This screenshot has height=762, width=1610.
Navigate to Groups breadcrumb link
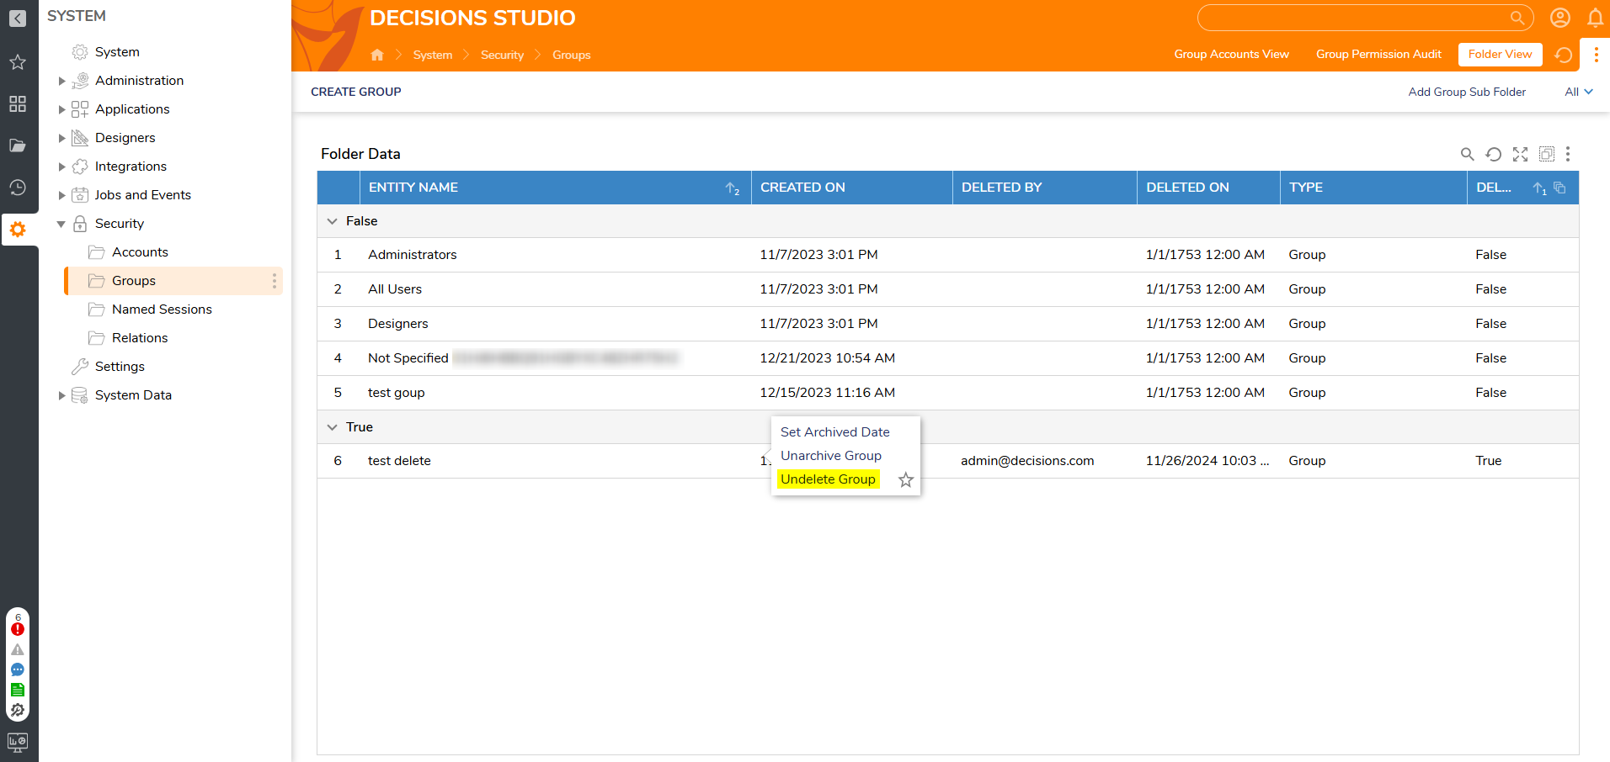tap(571, 55)
